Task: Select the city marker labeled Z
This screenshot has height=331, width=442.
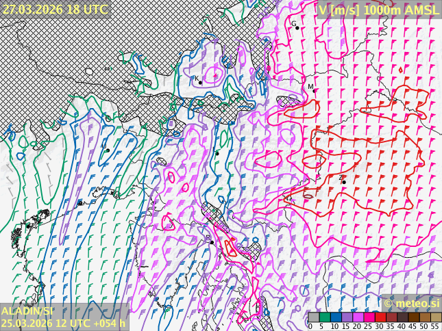Action: 343,182
